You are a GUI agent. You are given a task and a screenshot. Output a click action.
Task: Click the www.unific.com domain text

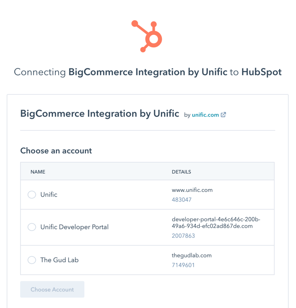(192, 190)
